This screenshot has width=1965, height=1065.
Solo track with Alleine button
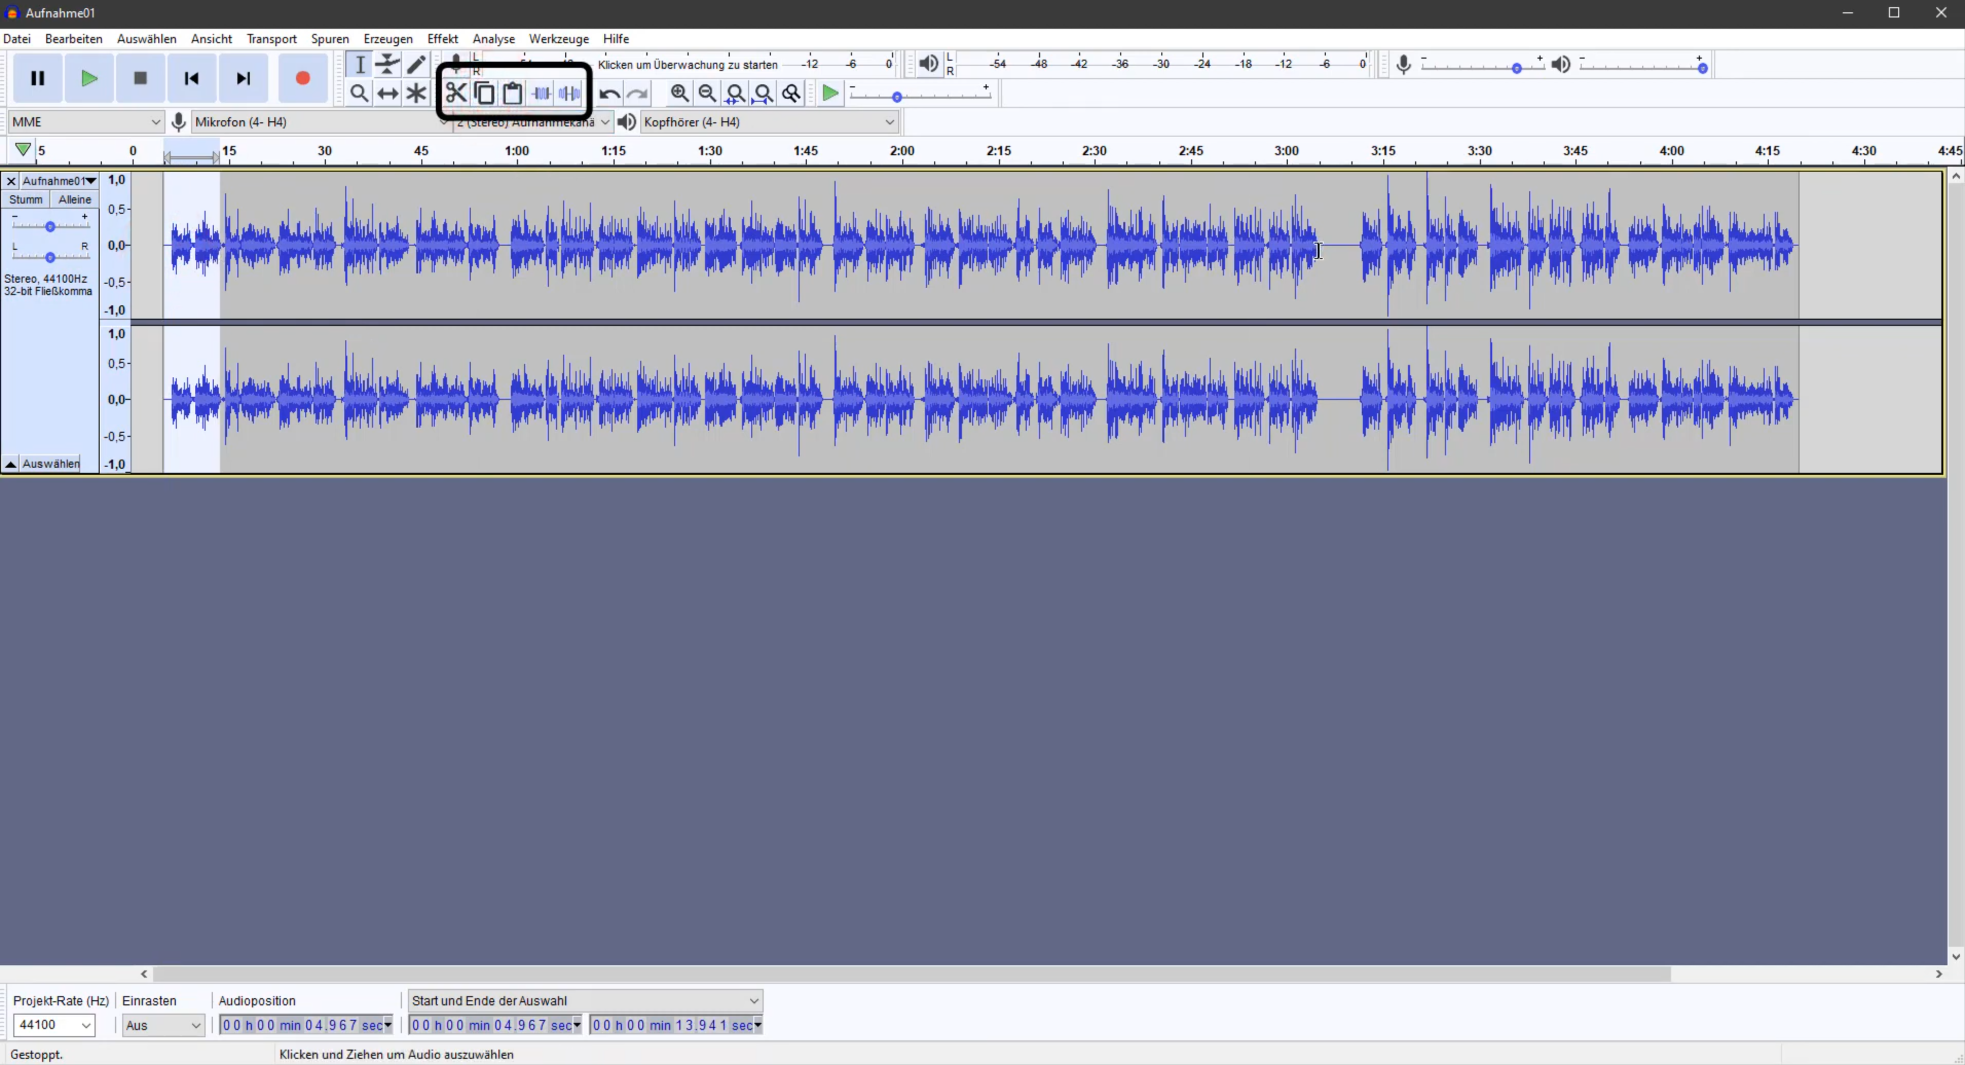(x=75, y=199)
